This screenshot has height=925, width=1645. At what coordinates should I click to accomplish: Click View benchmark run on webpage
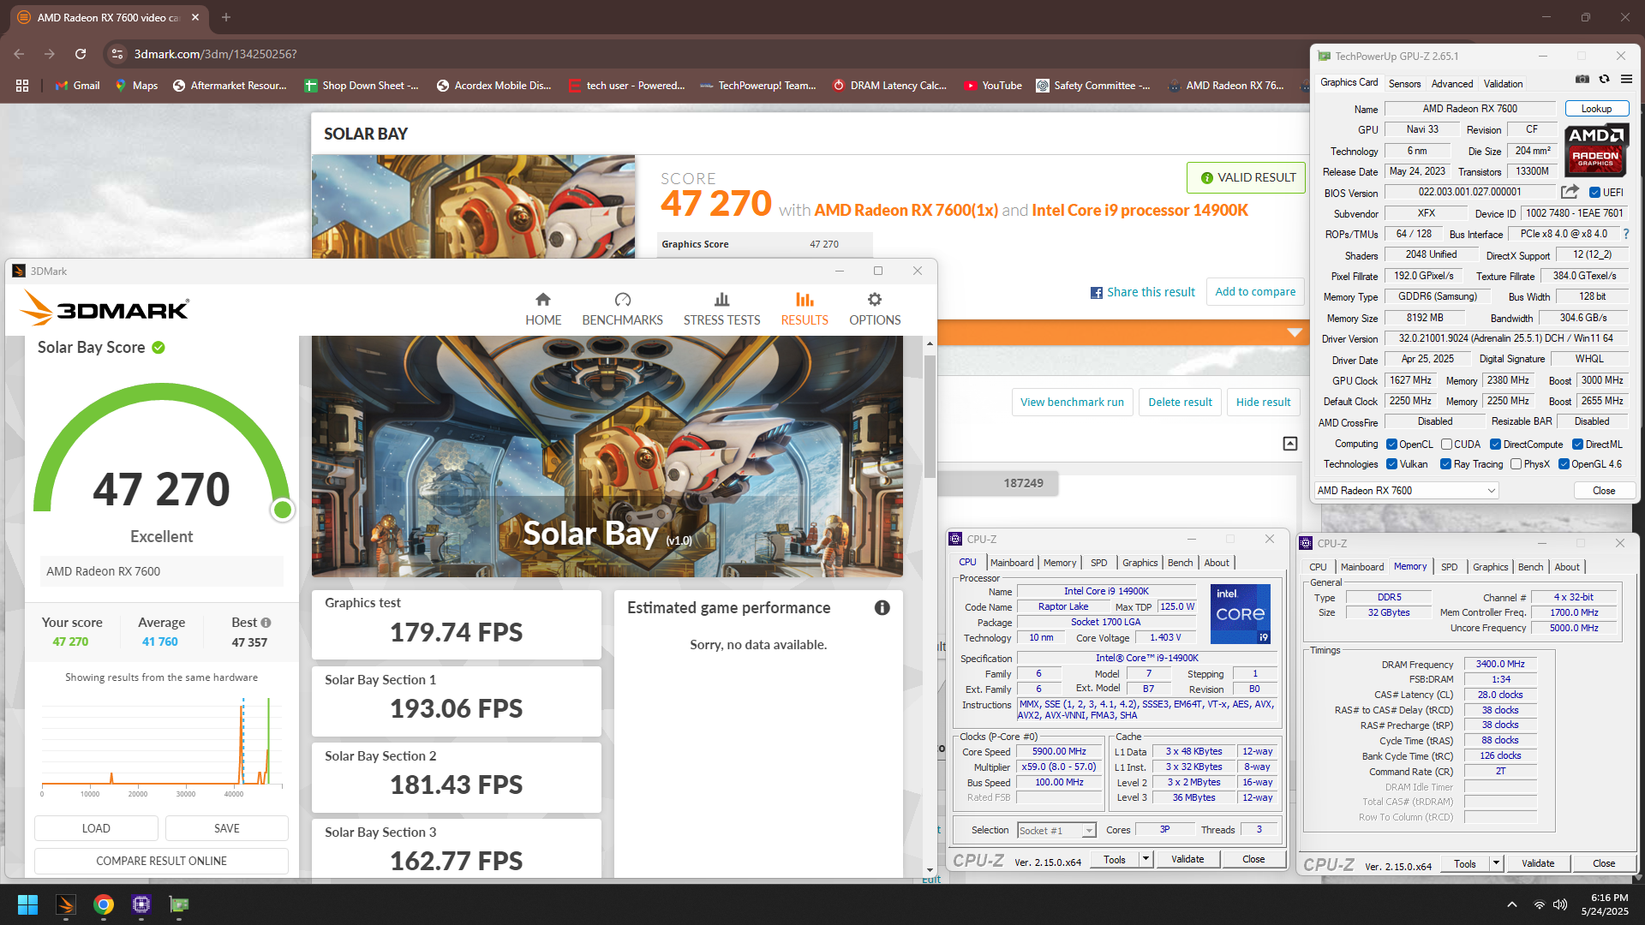pyautogui.click(x=1072, y=403)
